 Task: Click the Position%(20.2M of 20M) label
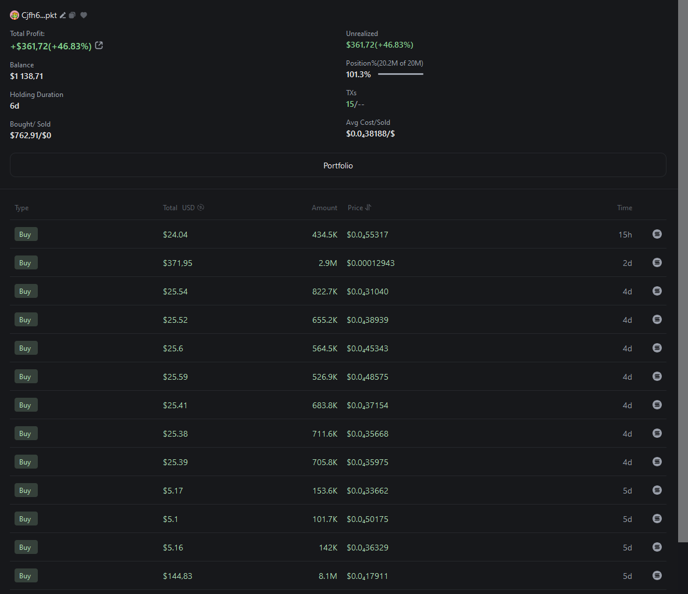point(384,63)
